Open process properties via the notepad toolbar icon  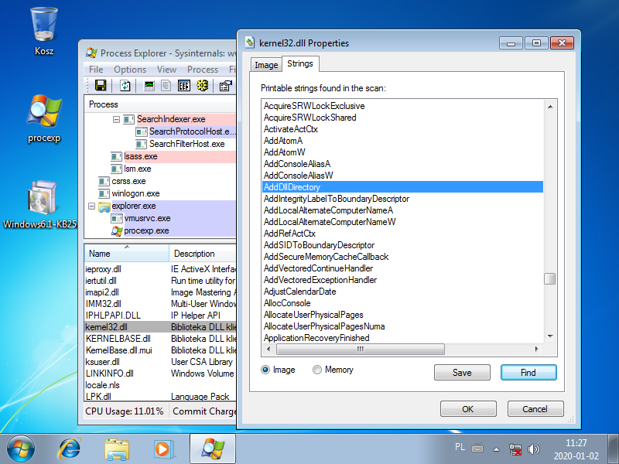point(224,86)
